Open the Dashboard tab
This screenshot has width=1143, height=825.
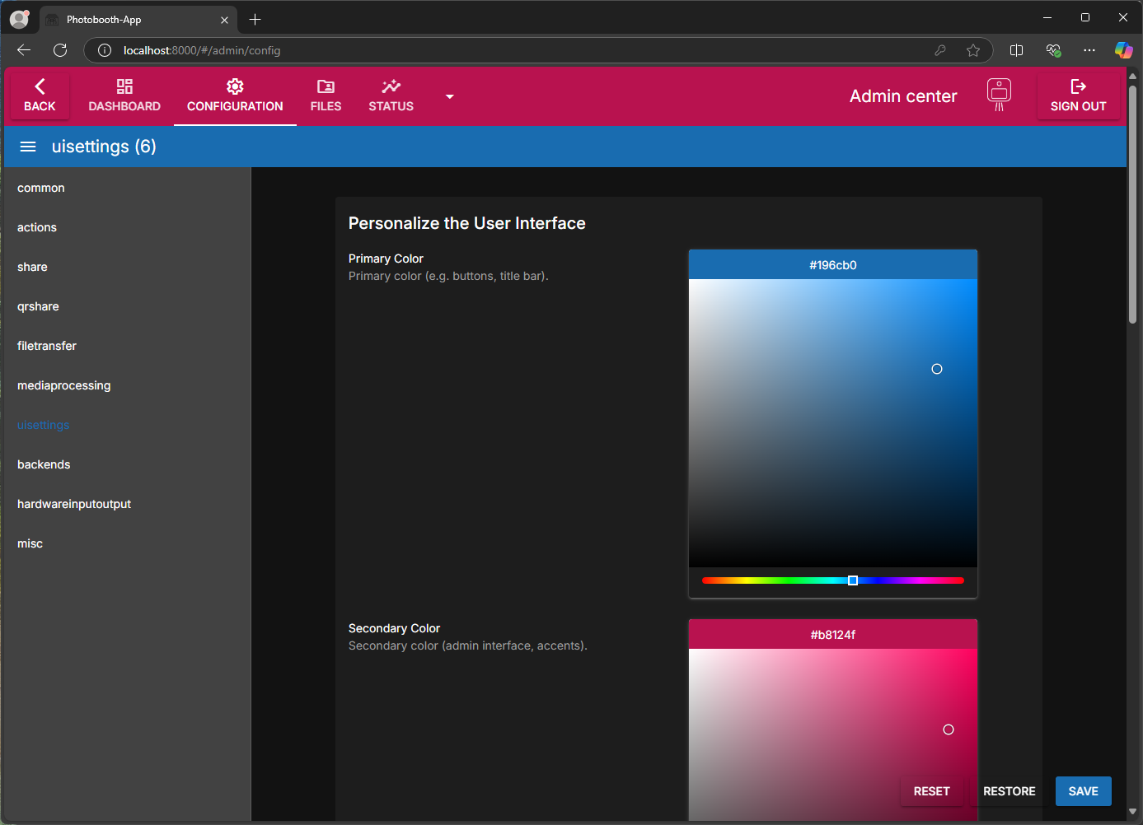(x=124, y=96)
